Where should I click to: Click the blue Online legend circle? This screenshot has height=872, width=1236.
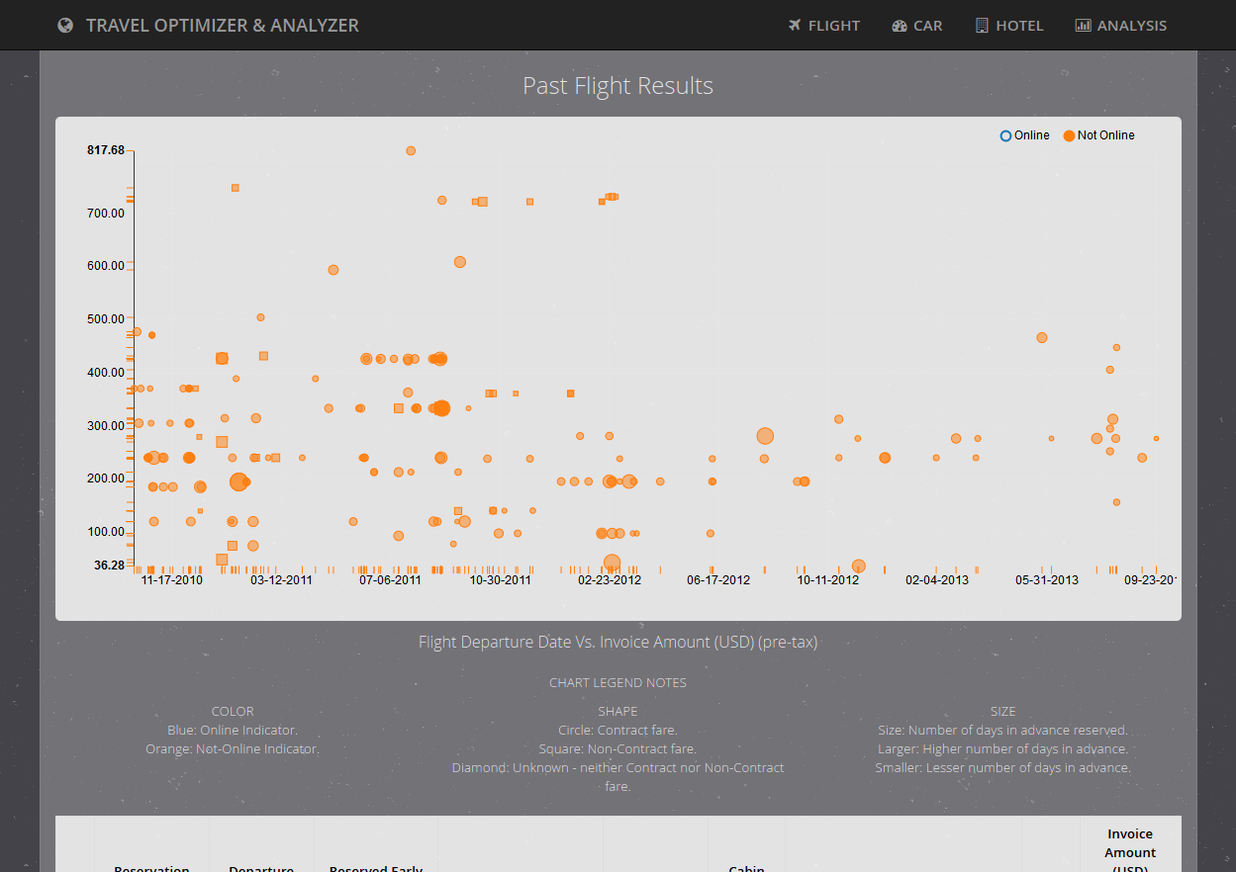click(1005, 135)
